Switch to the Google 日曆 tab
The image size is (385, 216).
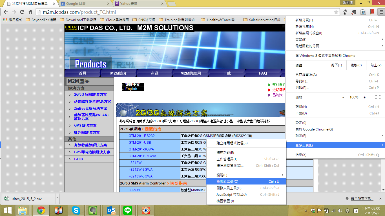tap(85, 4)
